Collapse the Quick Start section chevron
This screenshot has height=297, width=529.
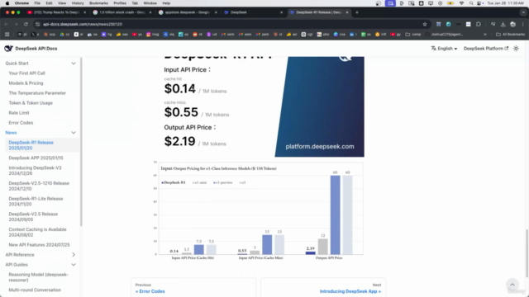point(74,64)
